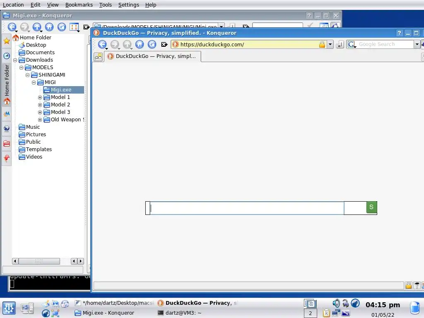424x318 pixels.
Task: Switch to the /home/dartz/Desktop/macs taskbar entry
Action: click(114, 303)
